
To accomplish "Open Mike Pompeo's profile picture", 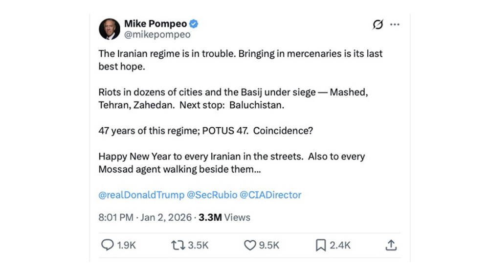I will pos(110,29).
